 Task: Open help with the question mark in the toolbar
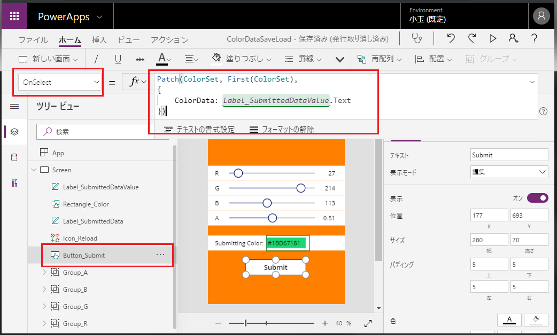point(534,38)
